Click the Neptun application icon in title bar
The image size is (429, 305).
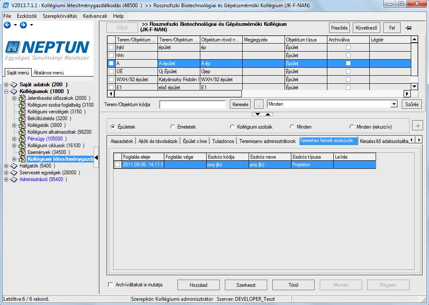point(6,5)
